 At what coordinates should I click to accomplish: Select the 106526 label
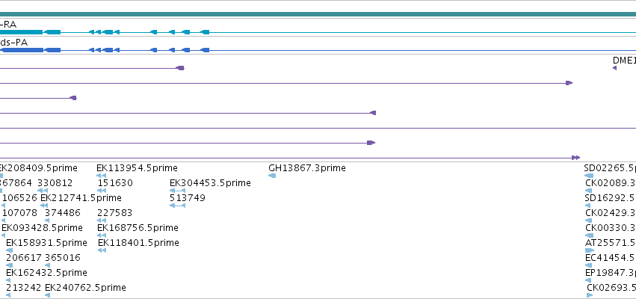point(20,198)
